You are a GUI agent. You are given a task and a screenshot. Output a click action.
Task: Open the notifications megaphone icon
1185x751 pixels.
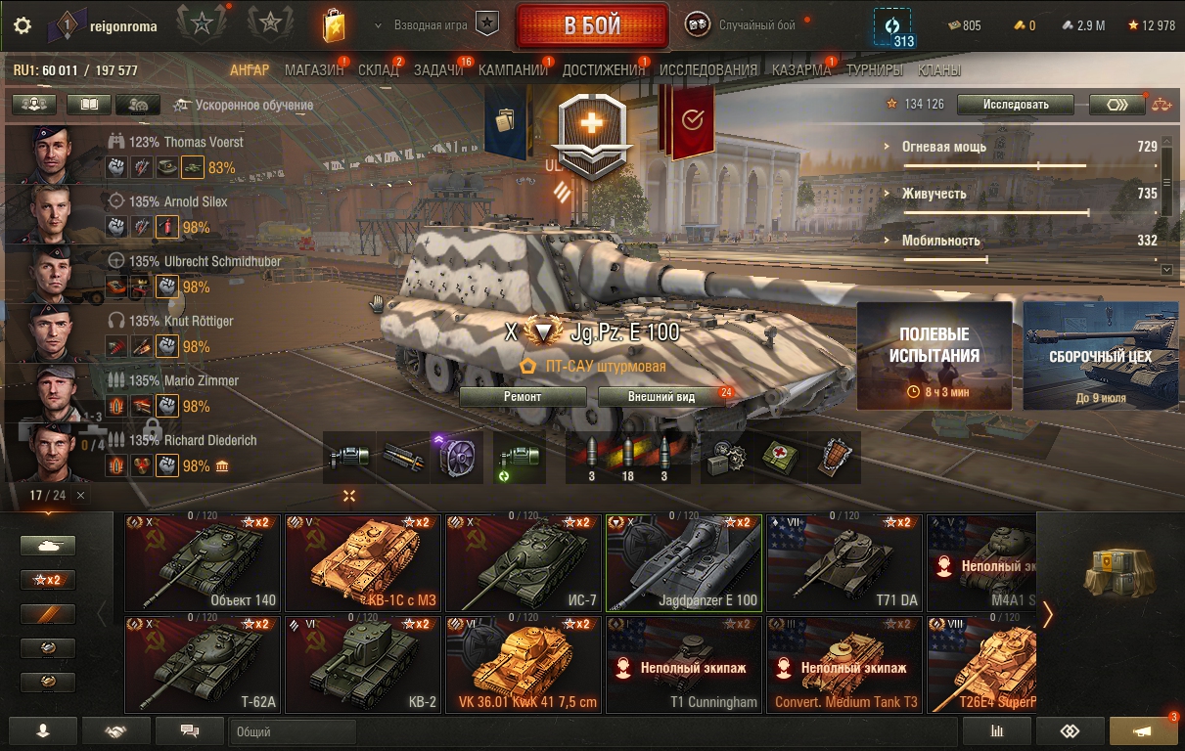tap(1143, 730)
